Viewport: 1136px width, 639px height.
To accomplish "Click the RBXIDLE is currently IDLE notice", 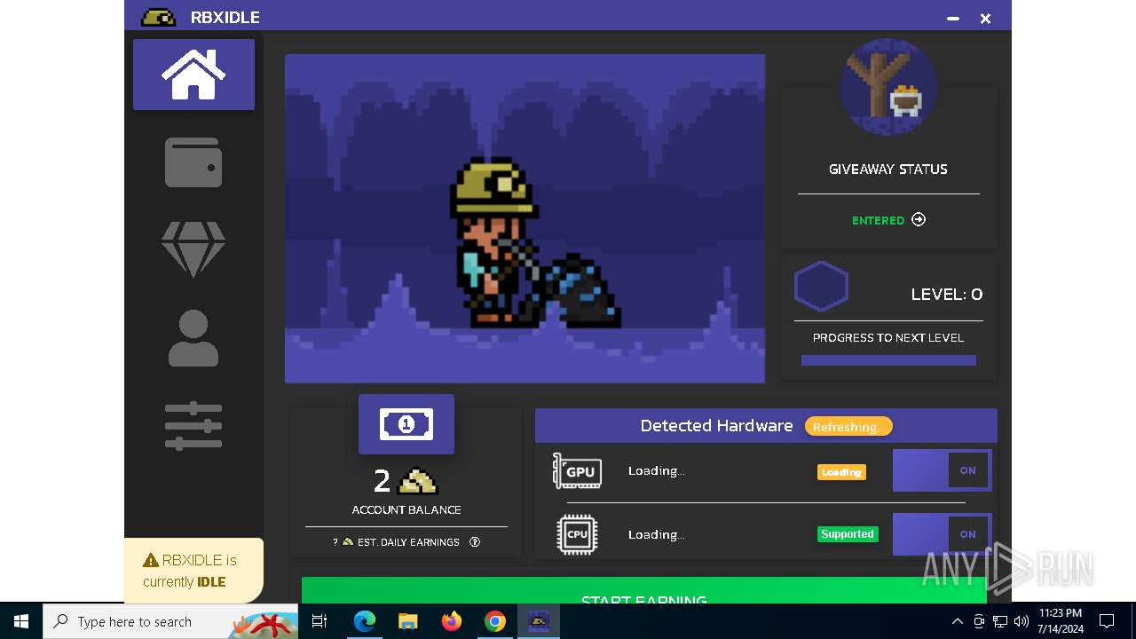I will pos(193,571).
